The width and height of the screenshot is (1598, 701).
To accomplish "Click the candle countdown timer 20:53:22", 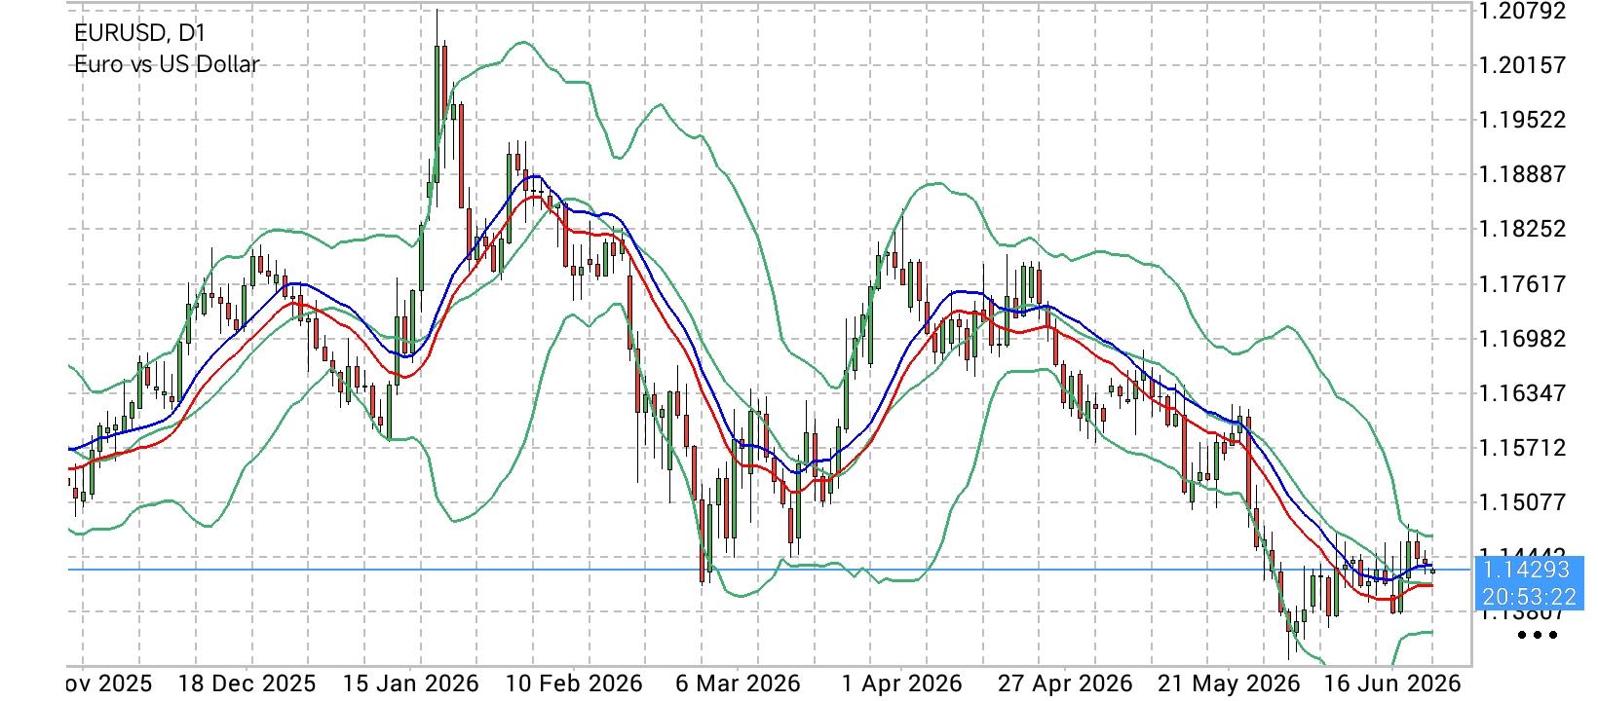I will pyautogui.click(x=1527, y=596).
